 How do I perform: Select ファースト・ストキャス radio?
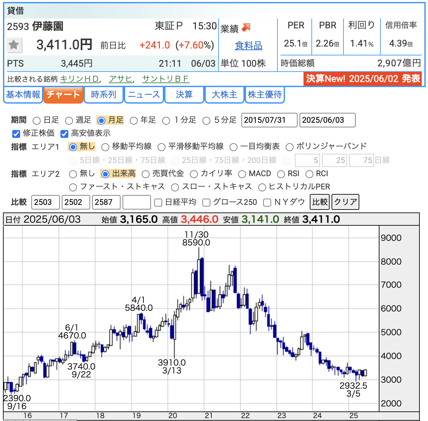[73, 187]
